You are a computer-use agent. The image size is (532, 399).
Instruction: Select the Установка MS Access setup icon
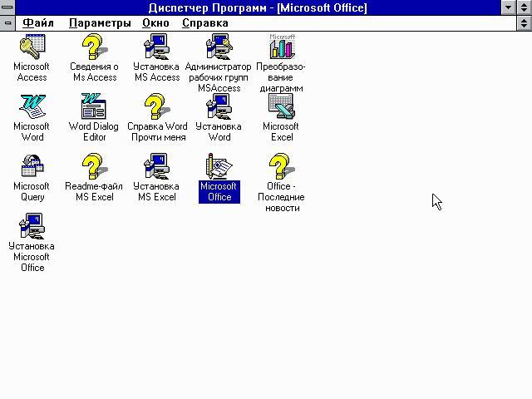157,47
